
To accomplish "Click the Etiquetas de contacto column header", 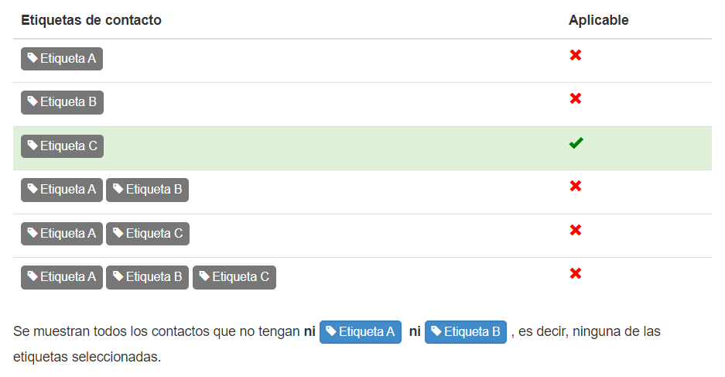I will point(91,20).
